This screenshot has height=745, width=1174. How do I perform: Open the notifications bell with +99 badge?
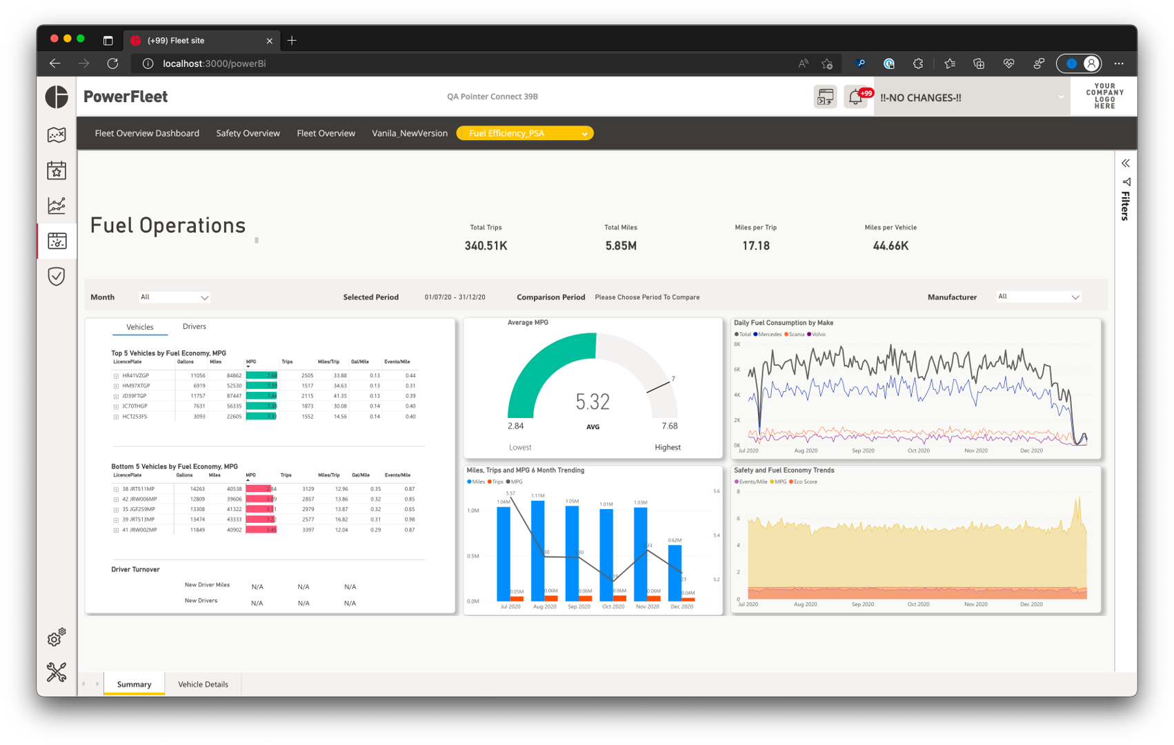click(x=855, y=97)
